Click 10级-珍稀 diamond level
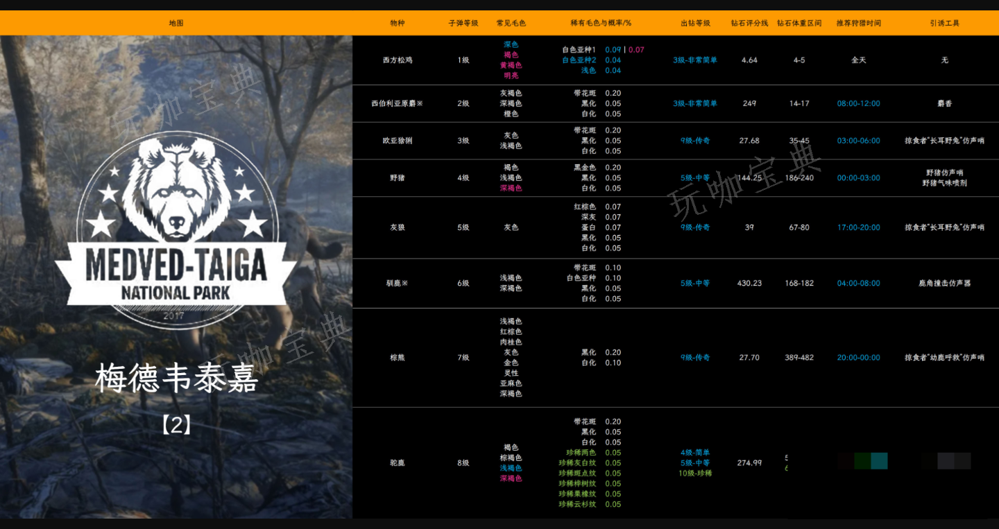The height and width of the screenshot is (529, 999). (695, 474)
